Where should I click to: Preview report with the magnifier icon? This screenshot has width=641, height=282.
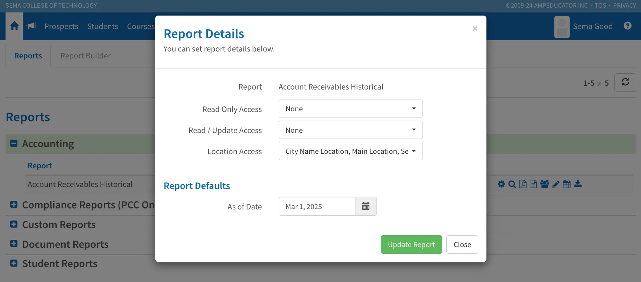512,184
